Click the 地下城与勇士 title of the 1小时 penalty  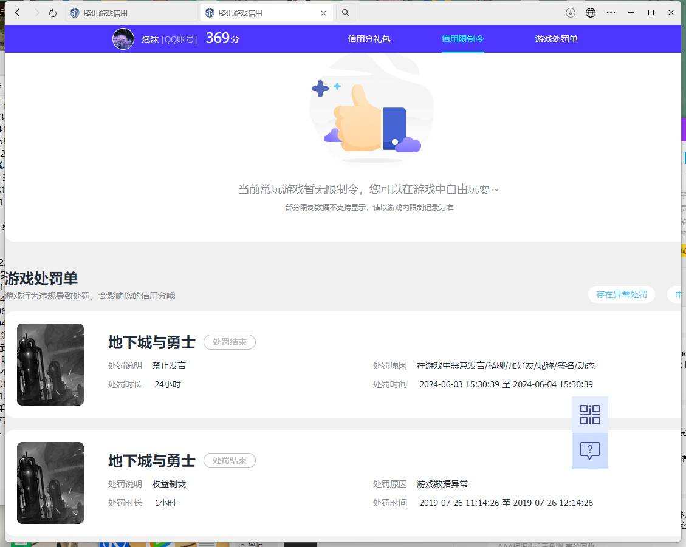coord(151,460)
